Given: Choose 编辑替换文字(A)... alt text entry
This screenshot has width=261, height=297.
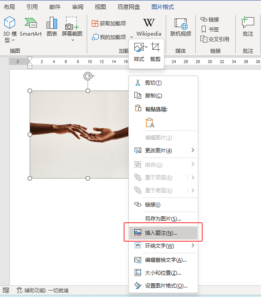Looking at the screenshot, I should click(x=163, y=260).
